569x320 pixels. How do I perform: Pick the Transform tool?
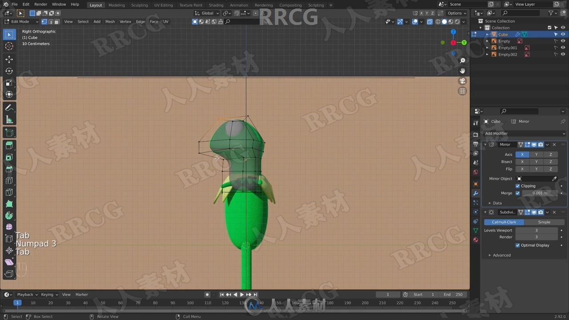(x=9, y=94)
